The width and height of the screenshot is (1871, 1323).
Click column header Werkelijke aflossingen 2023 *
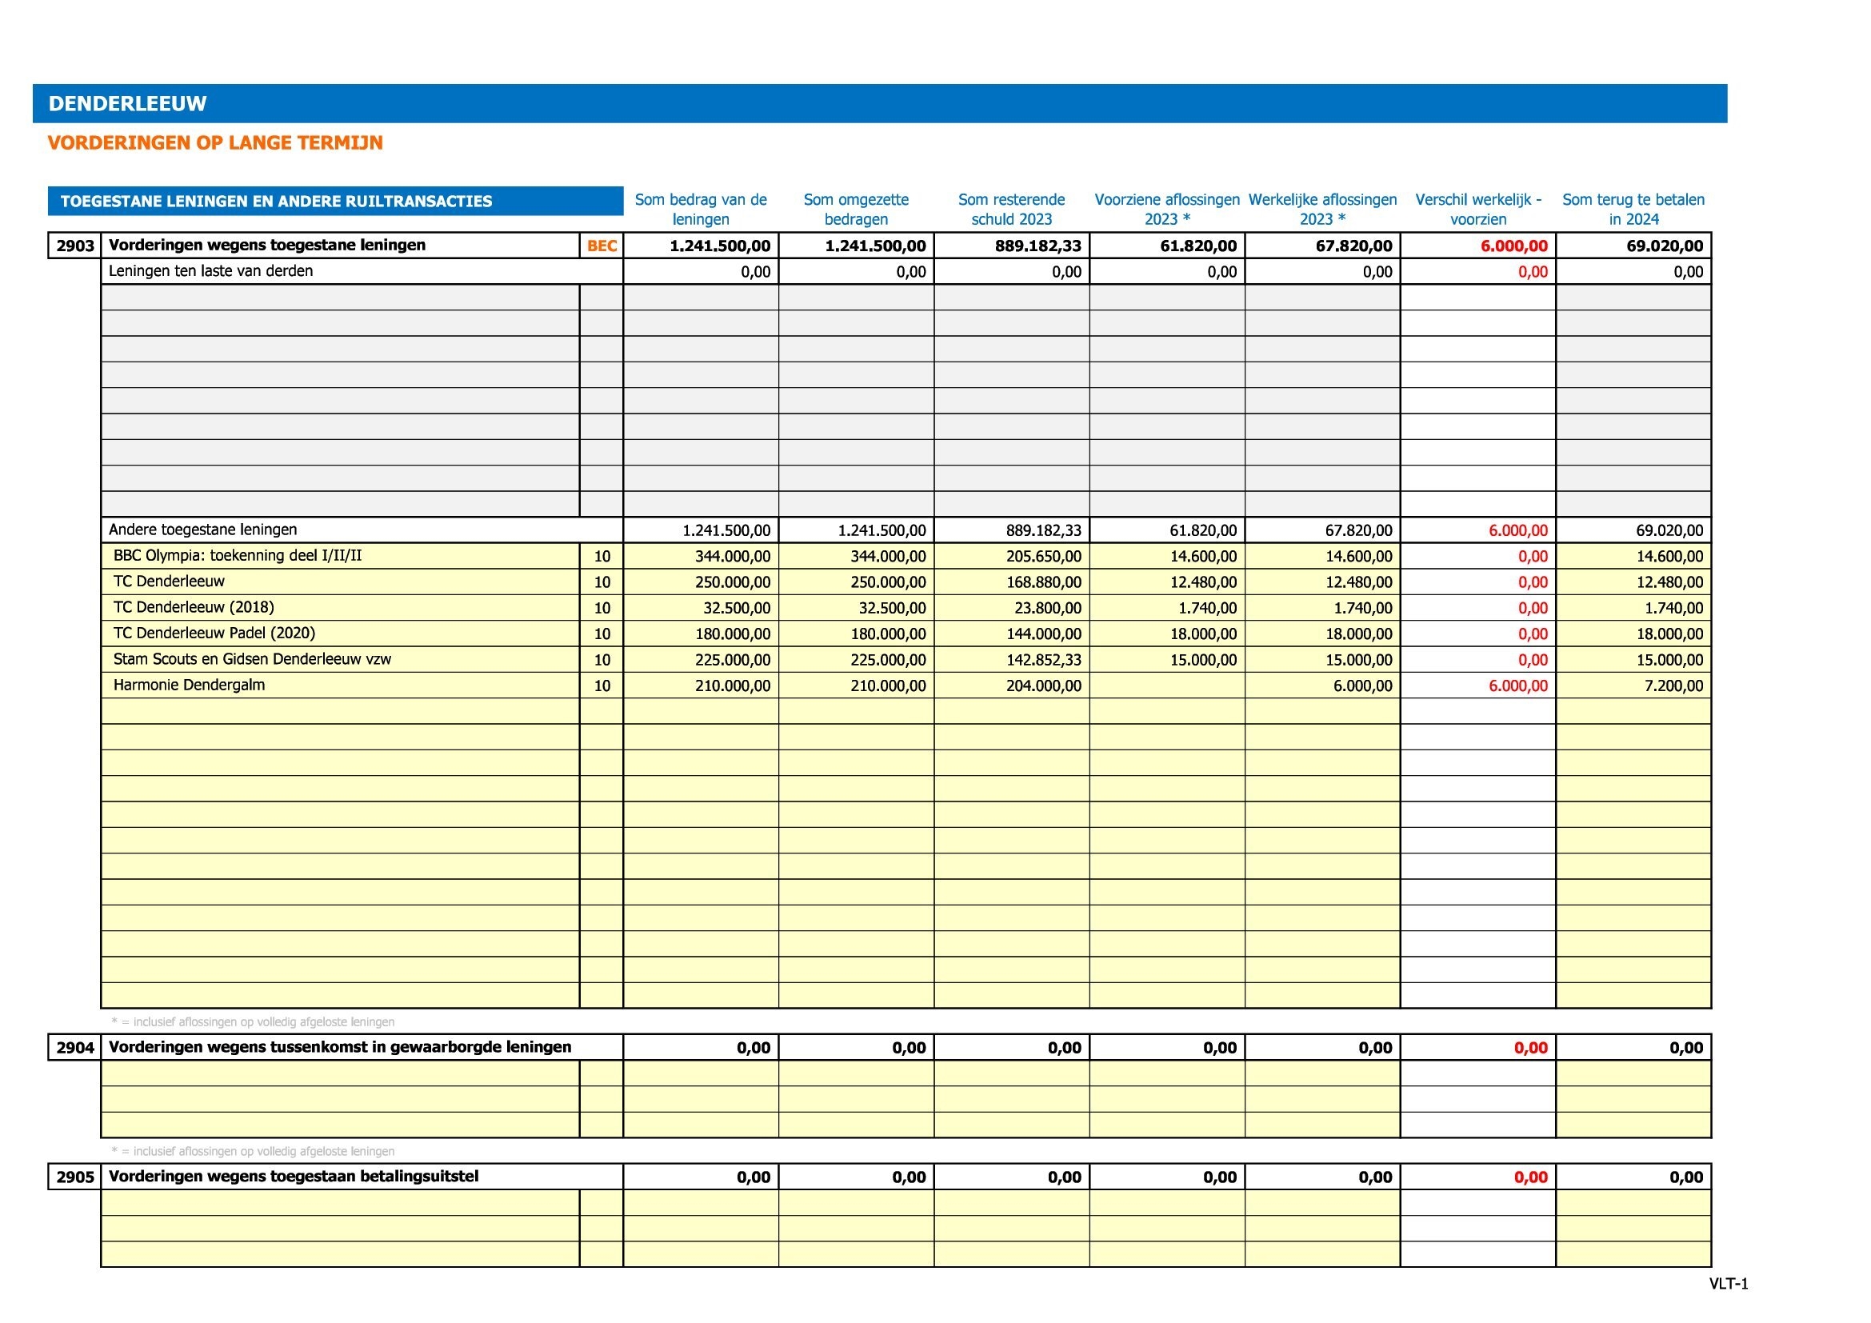point(1322,210)
